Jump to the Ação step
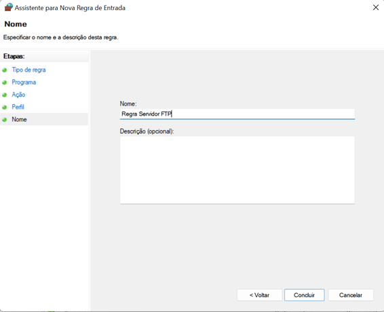Screen dimensions: 384x312 pos(18,95)
